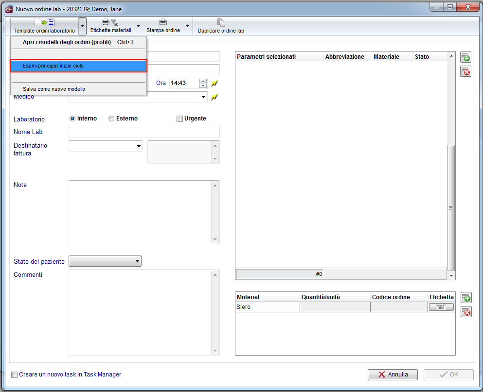The width and height of the screenshot is (483, 392).
Task: Click the Ora time field showing 14:43
Action: point(184,83)
